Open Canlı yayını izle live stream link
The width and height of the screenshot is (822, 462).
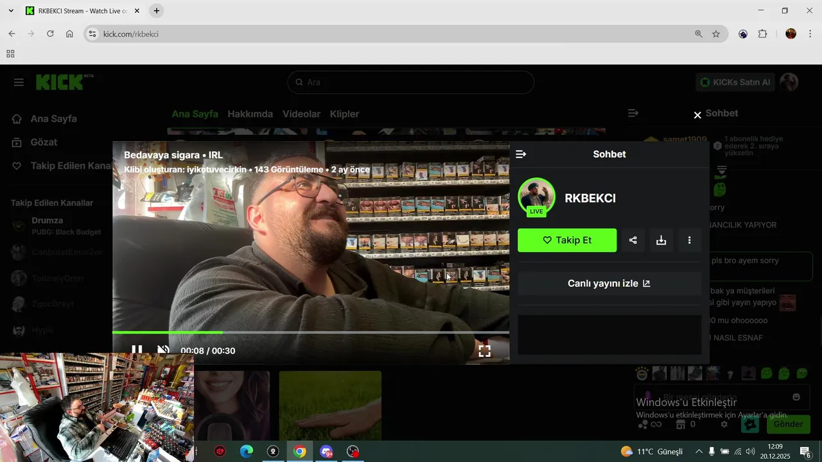coord(609,284)
